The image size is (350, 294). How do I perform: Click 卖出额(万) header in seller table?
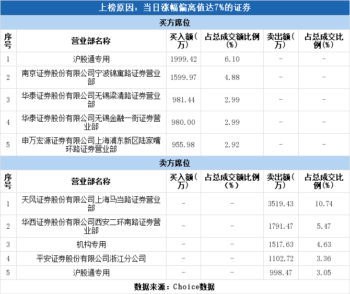(281, 181)
